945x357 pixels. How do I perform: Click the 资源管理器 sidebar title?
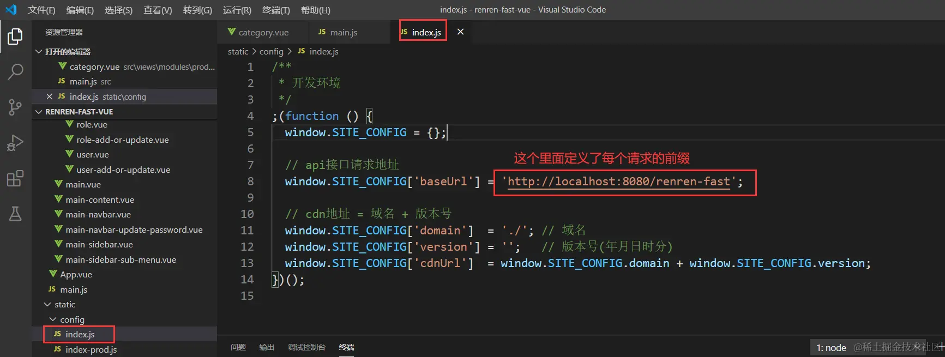tap(64, 32)
